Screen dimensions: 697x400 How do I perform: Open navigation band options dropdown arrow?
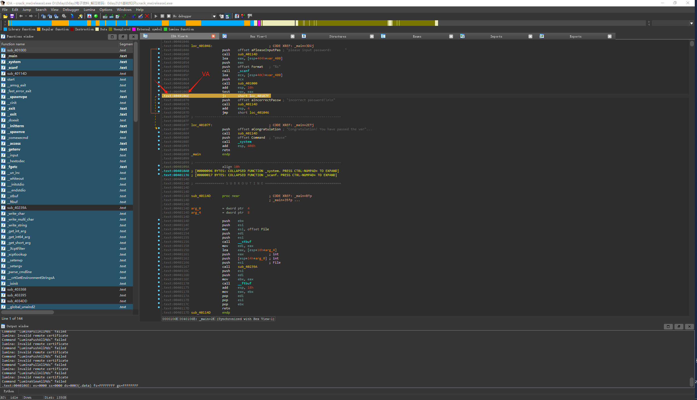click(x=691, y=23)
